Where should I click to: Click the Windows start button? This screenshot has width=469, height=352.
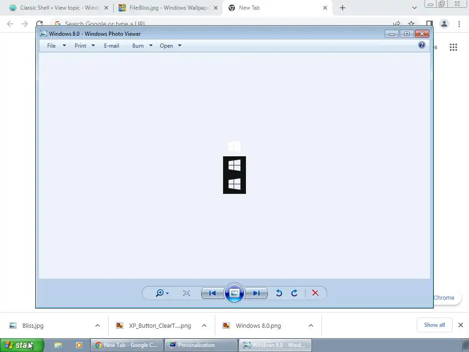click(x=22, y=345)
